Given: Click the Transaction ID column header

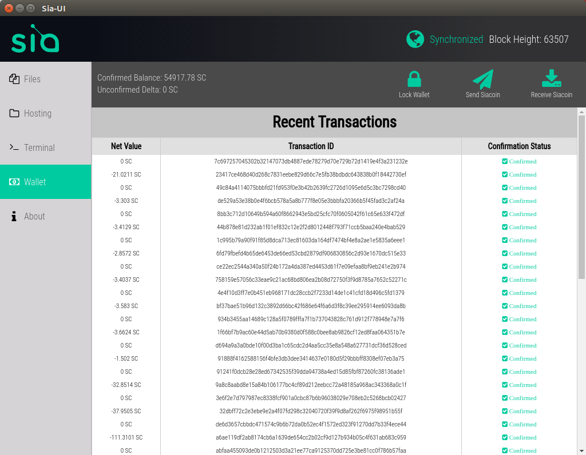Looking at the screenshot, I should click(x=311, y=146).
